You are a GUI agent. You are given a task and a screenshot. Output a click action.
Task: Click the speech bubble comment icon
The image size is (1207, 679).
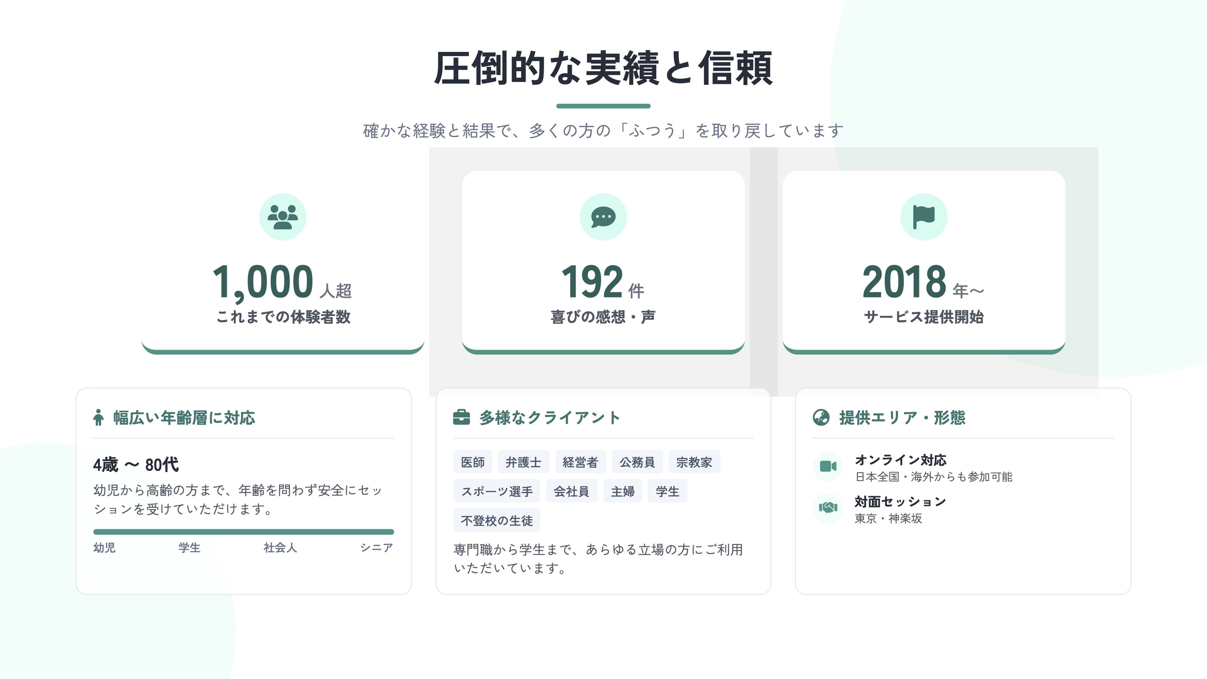pos(603,217)
